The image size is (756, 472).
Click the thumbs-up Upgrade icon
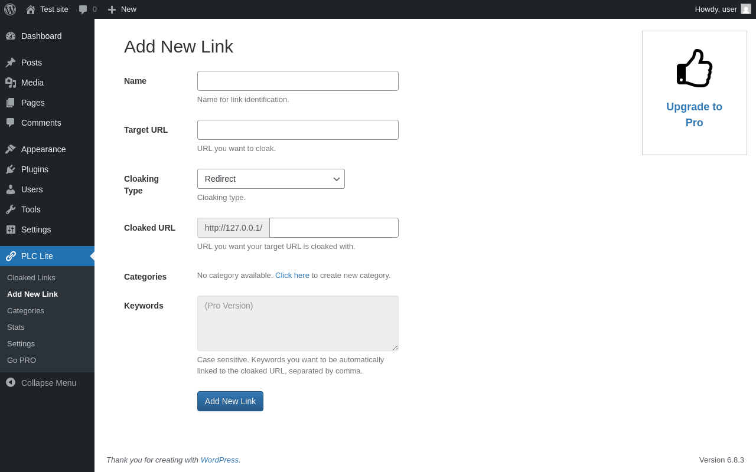pyautogui.click(x=695, y=68)
